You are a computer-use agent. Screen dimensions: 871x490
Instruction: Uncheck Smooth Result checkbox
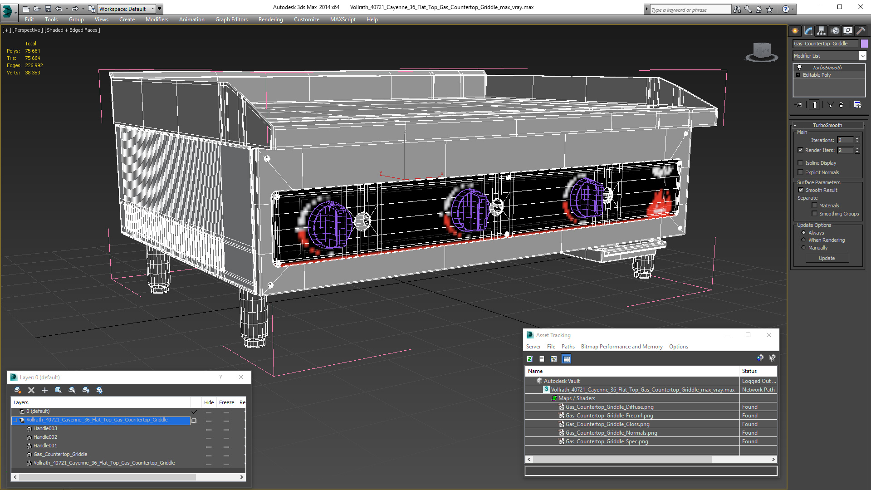[x=801, y=190]
